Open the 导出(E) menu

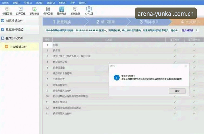(28, 3)
